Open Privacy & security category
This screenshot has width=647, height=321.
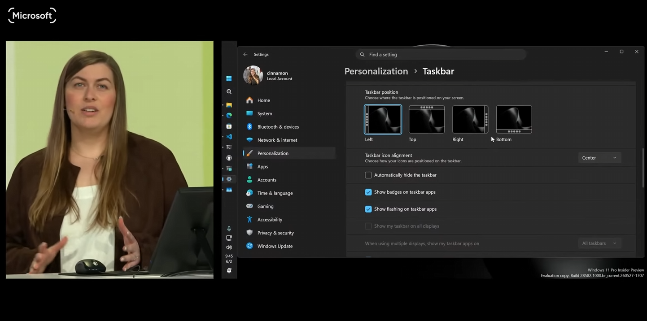coord(289,233)
